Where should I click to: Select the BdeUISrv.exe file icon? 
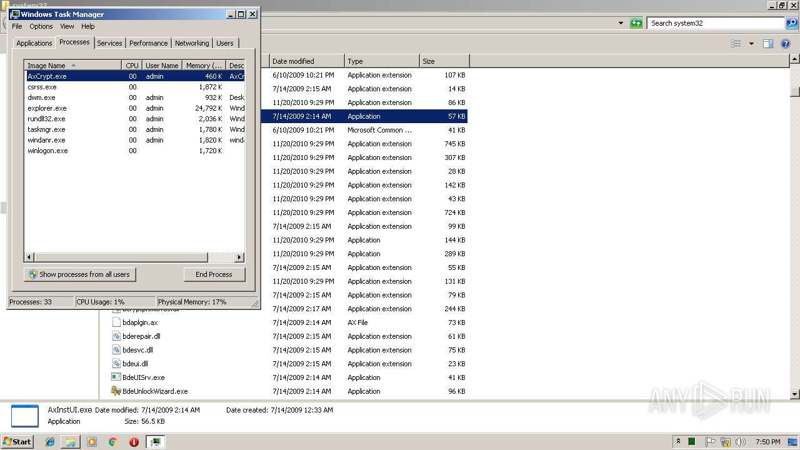116,377
